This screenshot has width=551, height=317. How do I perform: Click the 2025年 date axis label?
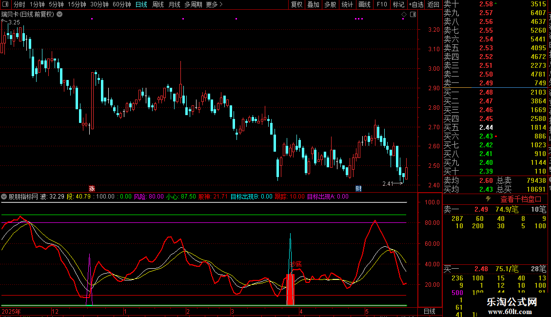[11, 311]
